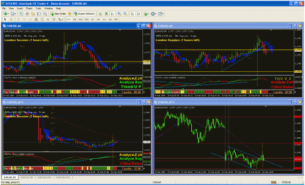The width and height of the screenshot is (305, 185).
Task: Toggle Chart Shift
Action: pyautogui.click(x=139, y=14)
